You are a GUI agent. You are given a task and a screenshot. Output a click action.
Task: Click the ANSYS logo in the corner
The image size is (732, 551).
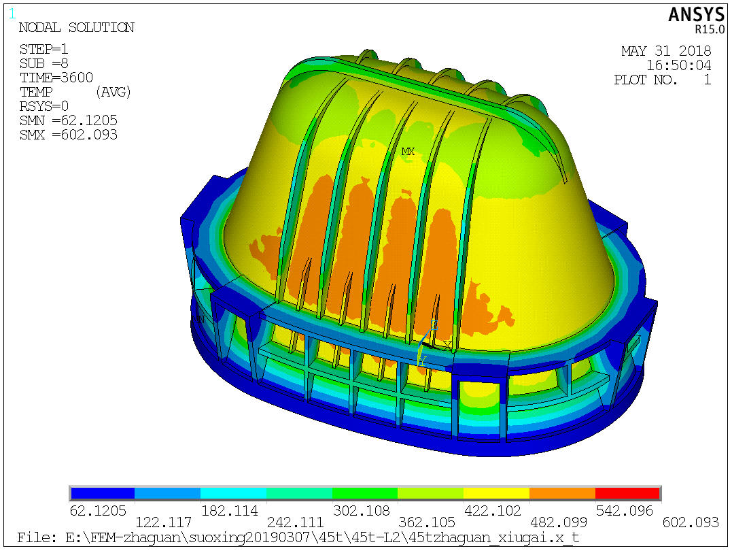[698, 16]
